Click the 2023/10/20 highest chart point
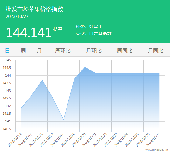Screen dimensions: 170x154 (x=85, y=67)
